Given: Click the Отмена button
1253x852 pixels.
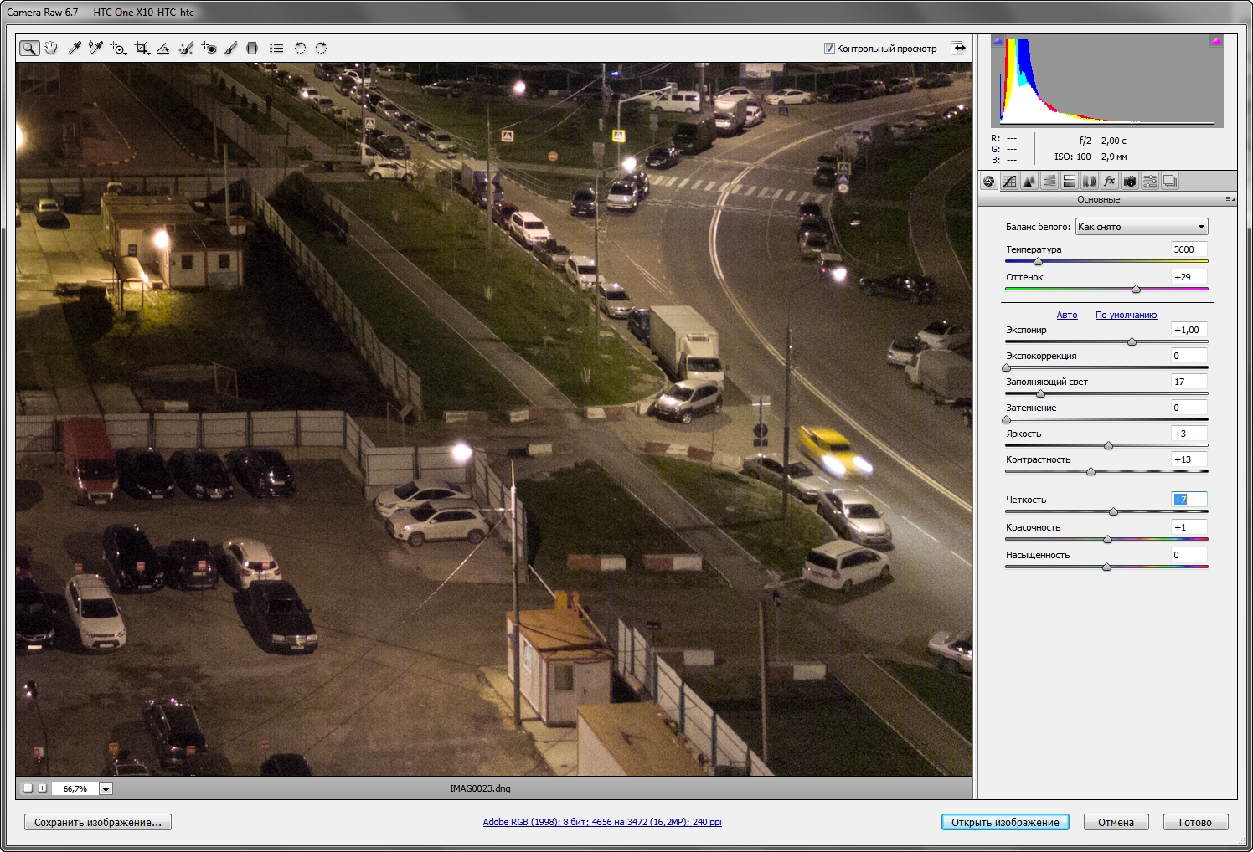Looking at the screenshot, I should point(1116,822).
